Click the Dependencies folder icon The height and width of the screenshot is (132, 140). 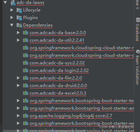19,25
